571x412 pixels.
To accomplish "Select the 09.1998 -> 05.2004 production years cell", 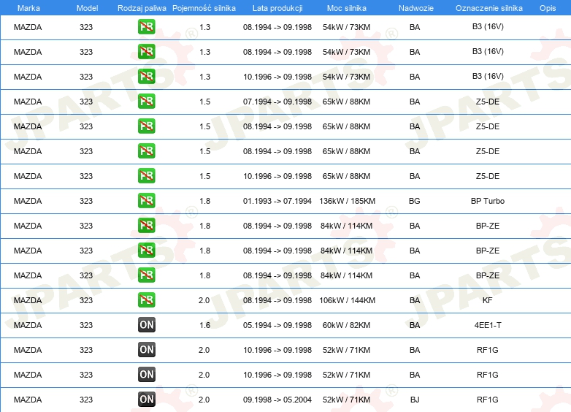I will pyautogui.click(x=277, y=400).
